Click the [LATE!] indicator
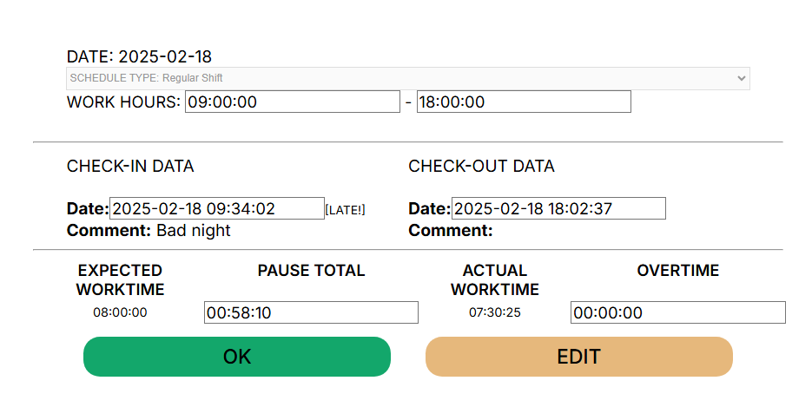The width and height of the screenshot is (812, 407). (345, 210)
